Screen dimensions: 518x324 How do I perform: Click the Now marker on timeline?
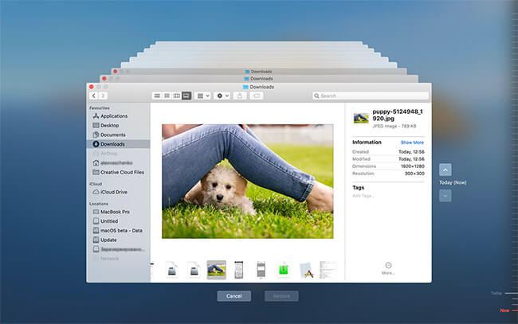click(x=504, y=310)
